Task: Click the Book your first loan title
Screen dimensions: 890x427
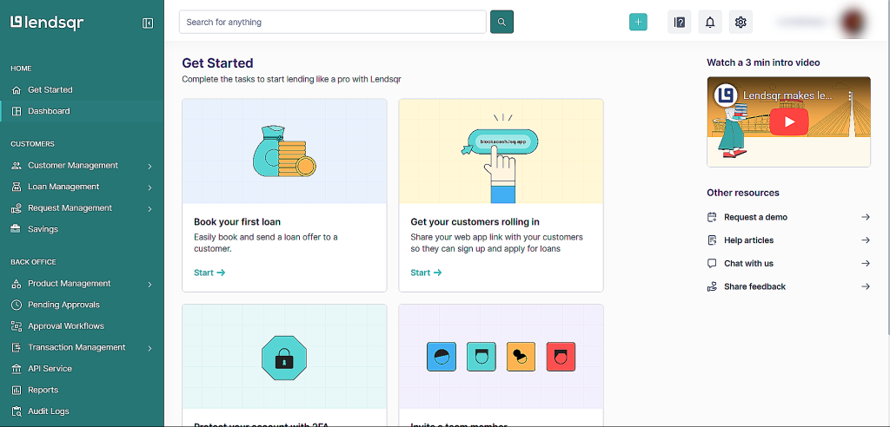Action: tap(237, 221)
